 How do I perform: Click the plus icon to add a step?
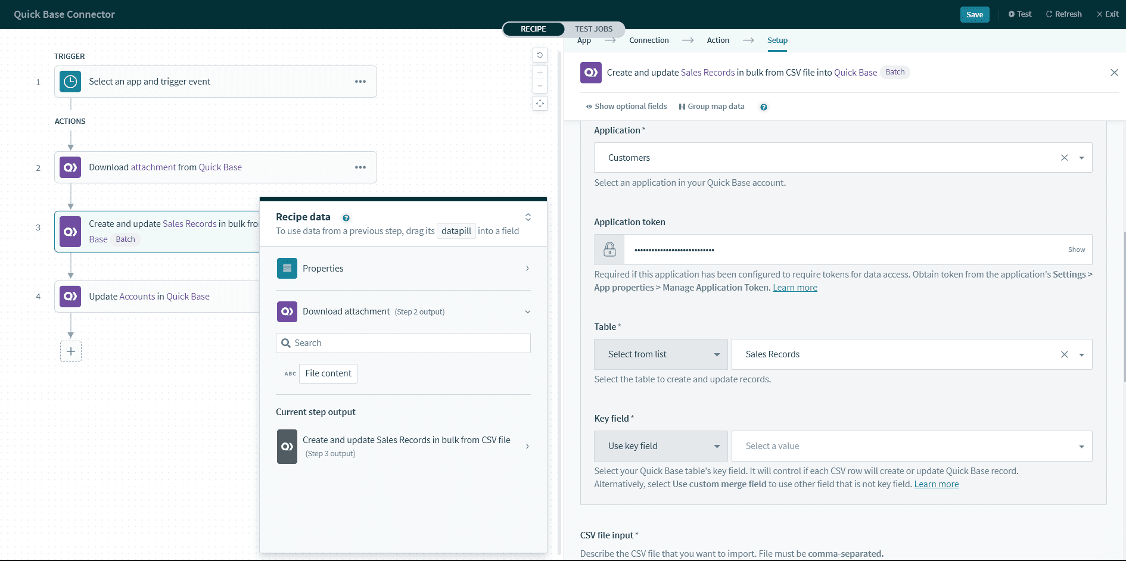(71, 351)
